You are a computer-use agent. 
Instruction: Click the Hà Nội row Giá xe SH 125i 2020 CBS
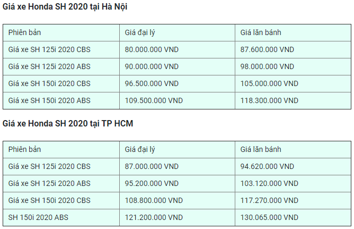coord(177,49)
